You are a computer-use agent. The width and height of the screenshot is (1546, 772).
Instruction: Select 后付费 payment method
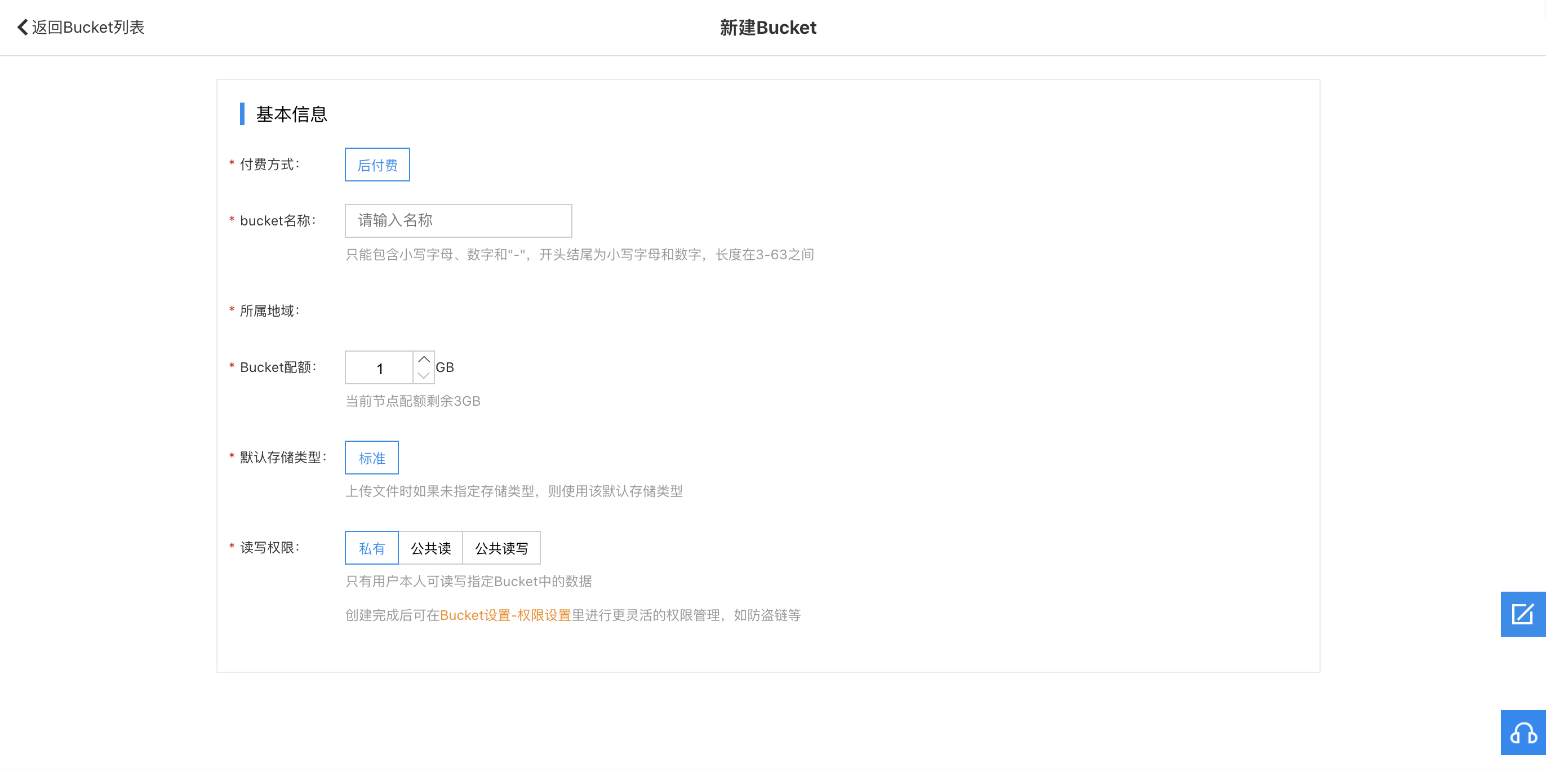click(377, 165)
